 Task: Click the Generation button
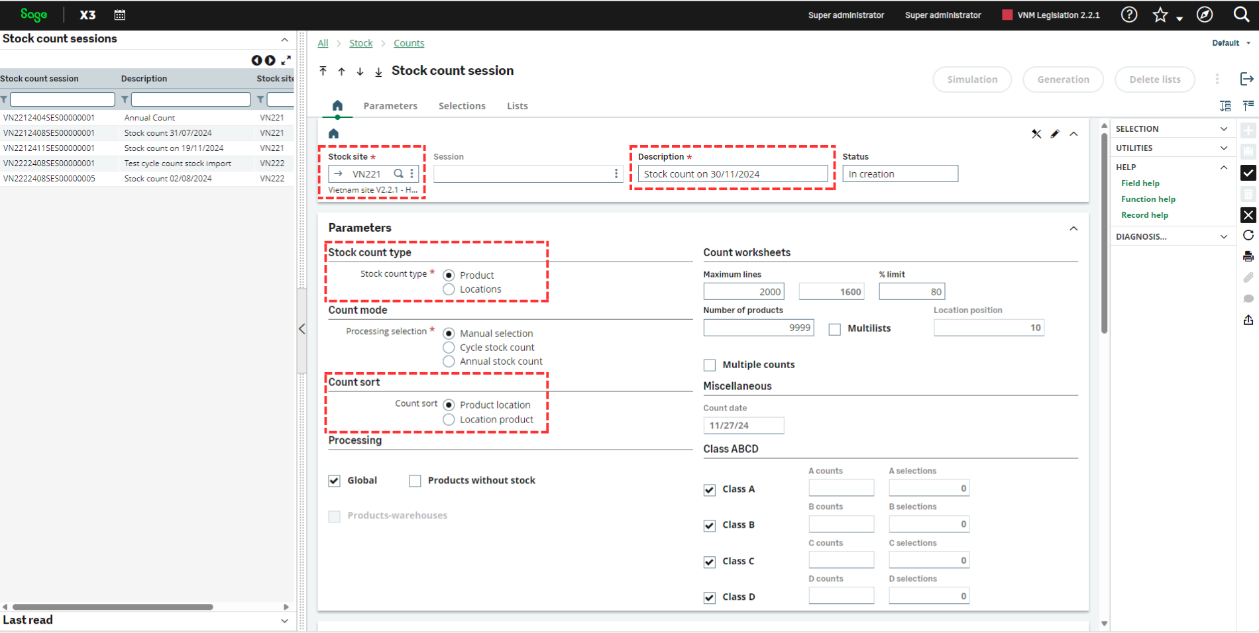[x=1063, y=79]
